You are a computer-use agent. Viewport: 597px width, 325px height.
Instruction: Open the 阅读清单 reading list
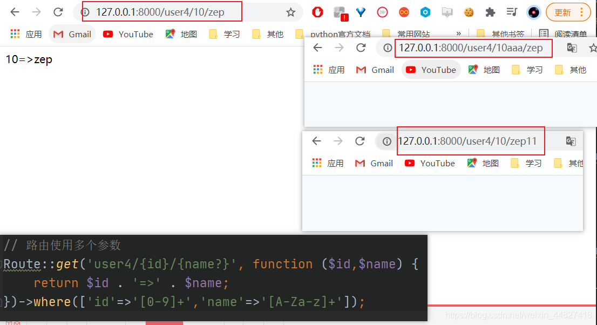coord(563,34)
